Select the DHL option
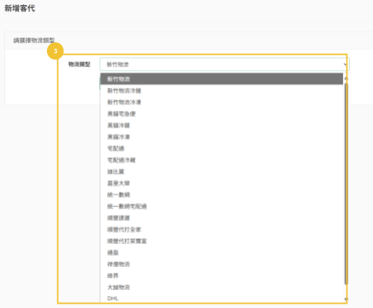373x308 pixels. [x=222, y=299]
